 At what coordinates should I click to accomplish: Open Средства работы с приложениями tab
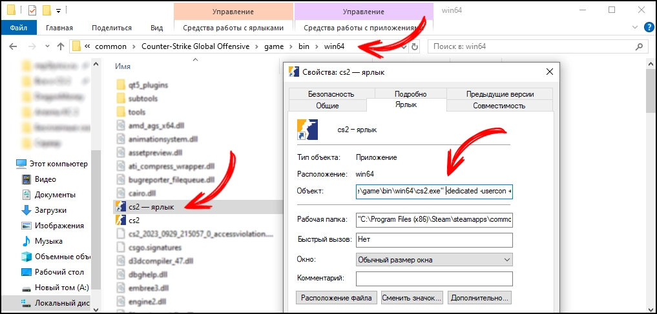click(x=363, y=28)
